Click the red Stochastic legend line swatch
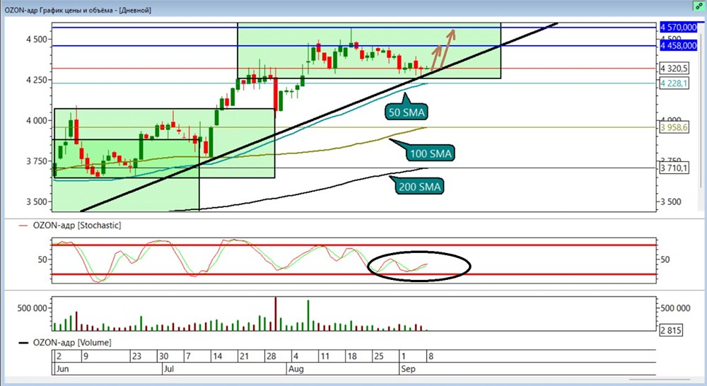This screenshot has height=386, width=707. click(23, 226)
